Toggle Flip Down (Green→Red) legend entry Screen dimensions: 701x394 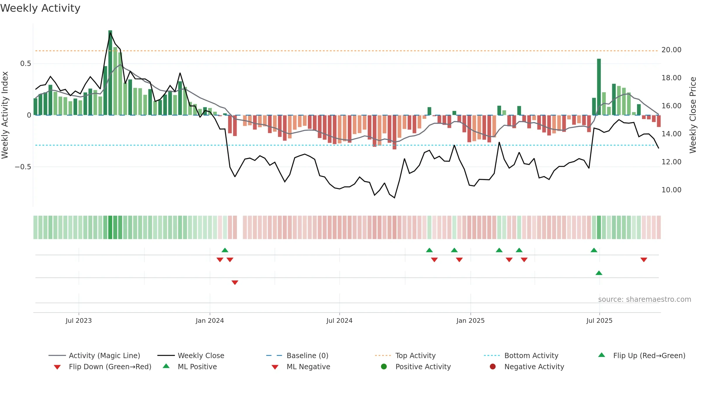pyautogui.click(x=103, y=367)
